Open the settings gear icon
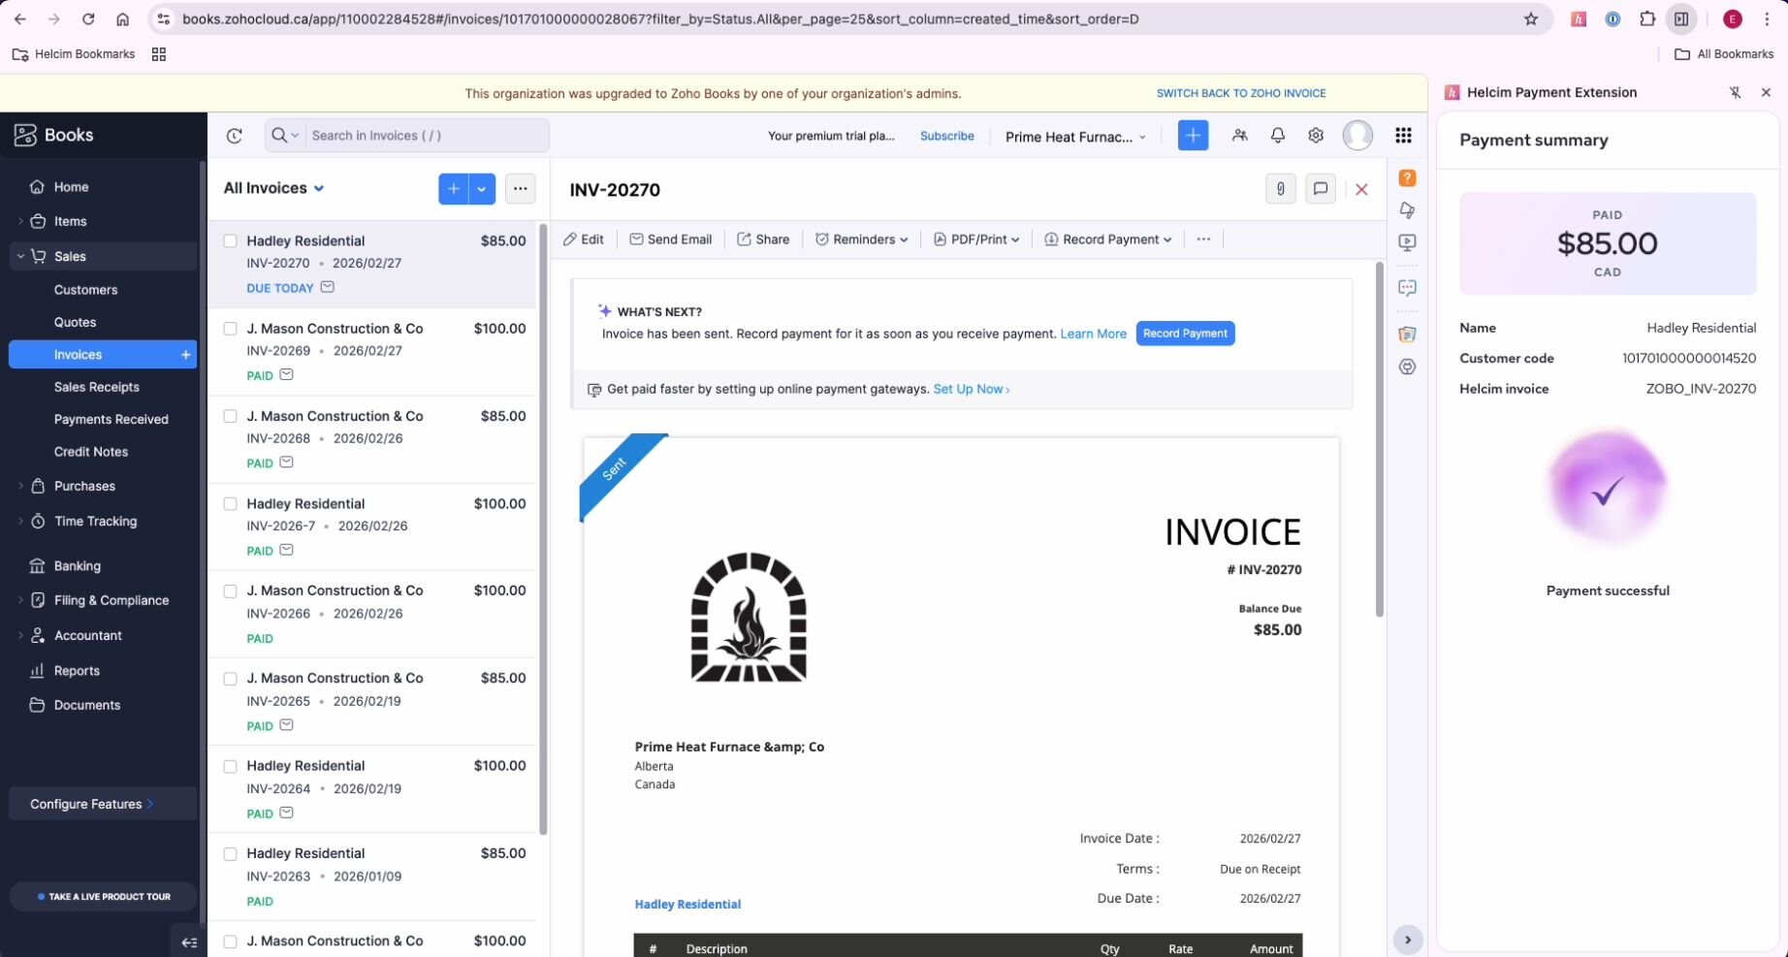Viewport: 1788px width, 957px height. pos(1315,136)
